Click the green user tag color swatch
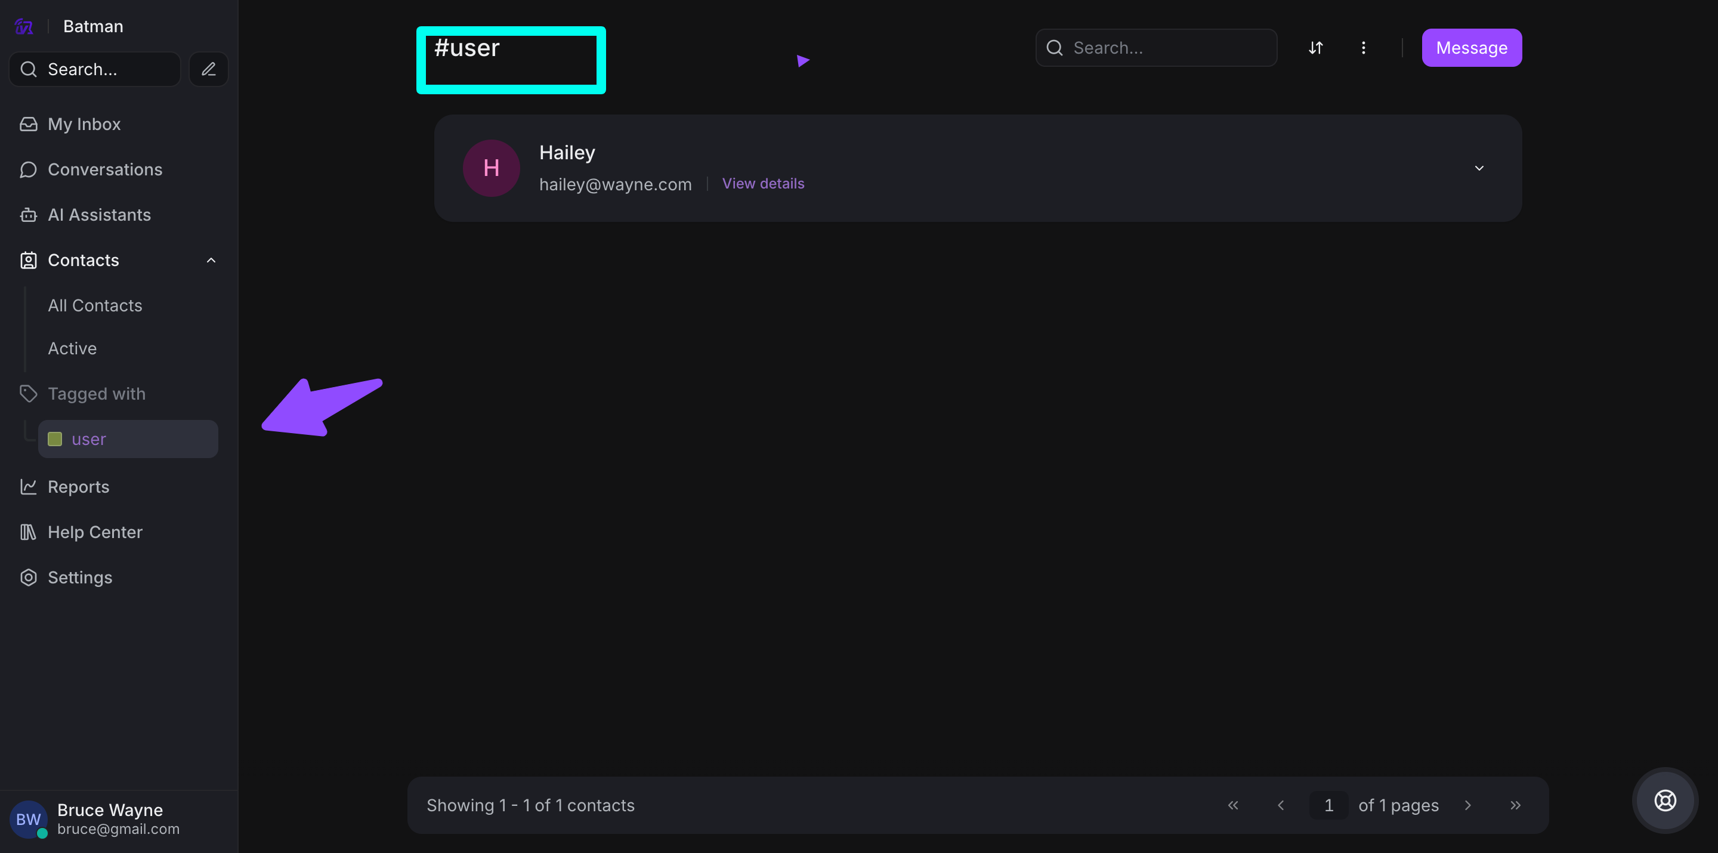This screenshot has height=853, width=1718. (x=55, y=439)
